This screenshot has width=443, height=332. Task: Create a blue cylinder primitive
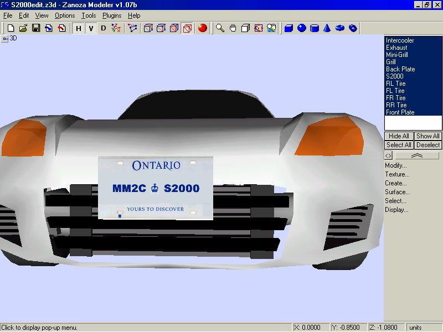point(315,28)
